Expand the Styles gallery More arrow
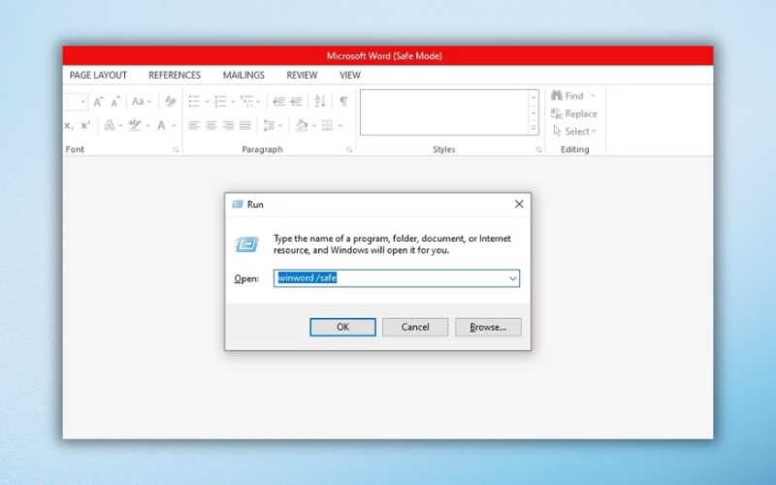This screenshot has width=776, height=485. (x=533, y=128)
